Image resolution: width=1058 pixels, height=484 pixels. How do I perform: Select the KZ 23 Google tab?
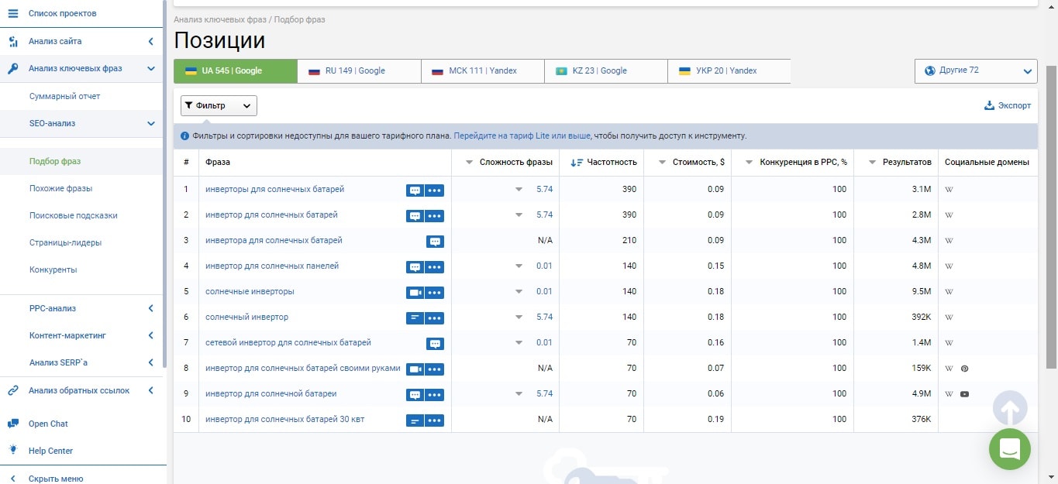coord(605,70)
